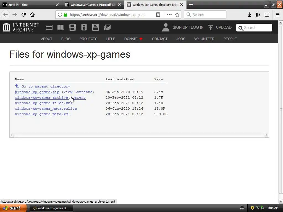This screenshot has width=283, height=212.
Task: Open the Video film strip icon
Action: click(x=72, y=27)
